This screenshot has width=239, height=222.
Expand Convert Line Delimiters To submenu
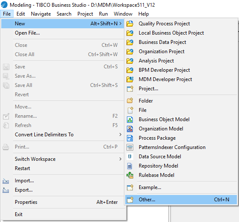click(121, 135)
